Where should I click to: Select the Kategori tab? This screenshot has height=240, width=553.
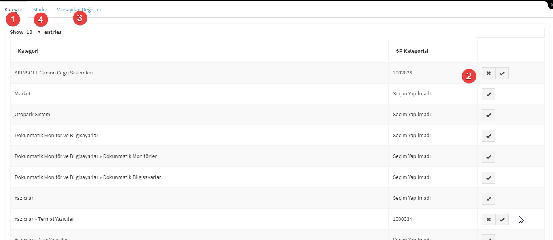pyautogui.click(x=14, y=9)
